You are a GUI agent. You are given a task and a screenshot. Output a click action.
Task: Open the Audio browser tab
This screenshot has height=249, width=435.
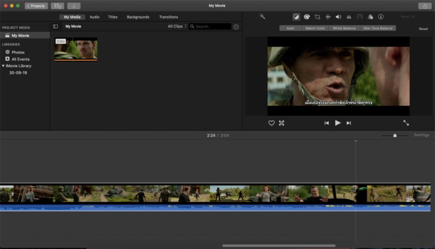pyautogui.click(x=94, y=17)
